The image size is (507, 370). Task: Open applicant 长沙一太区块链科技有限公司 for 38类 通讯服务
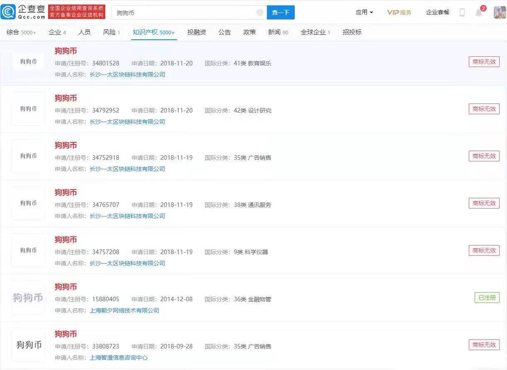point(127,216)
